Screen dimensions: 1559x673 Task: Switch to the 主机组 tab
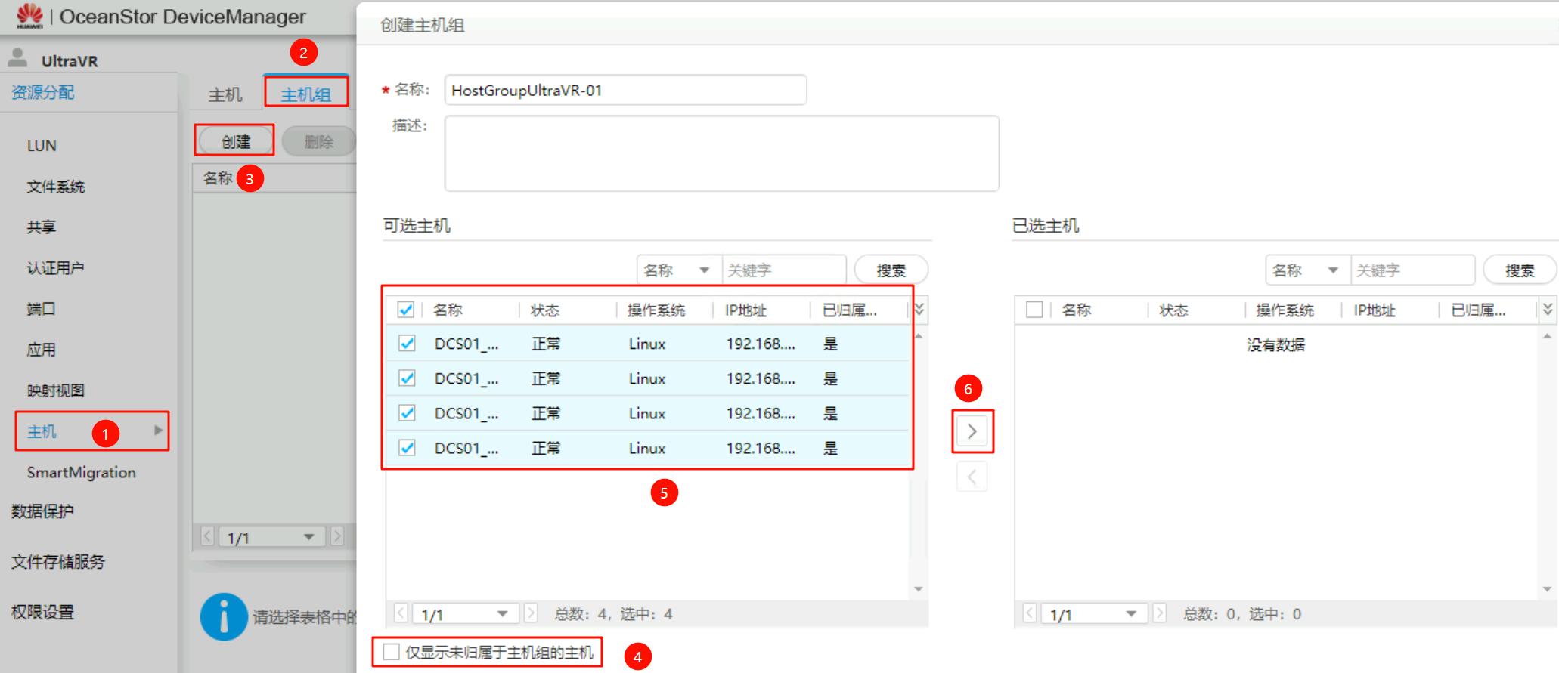[x=305, y=94]
